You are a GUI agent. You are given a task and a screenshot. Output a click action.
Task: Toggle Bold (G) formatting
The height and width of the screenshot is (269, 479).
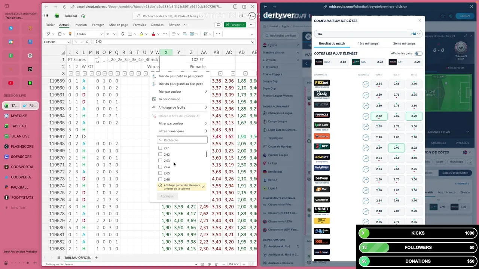coord(123,34)
